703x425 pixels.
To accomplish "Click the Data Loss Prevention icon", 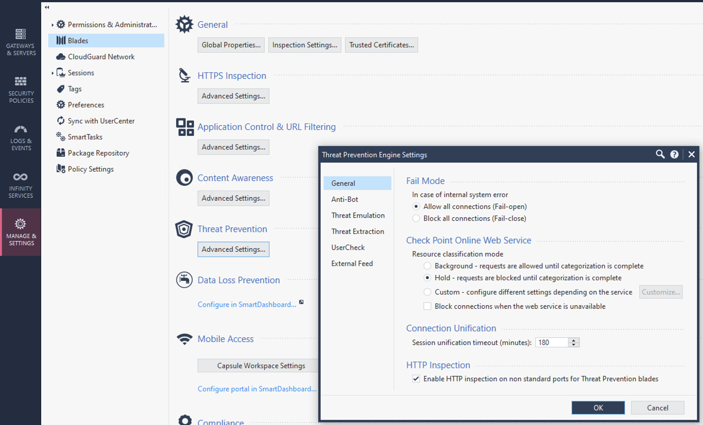I will point(184,280).
